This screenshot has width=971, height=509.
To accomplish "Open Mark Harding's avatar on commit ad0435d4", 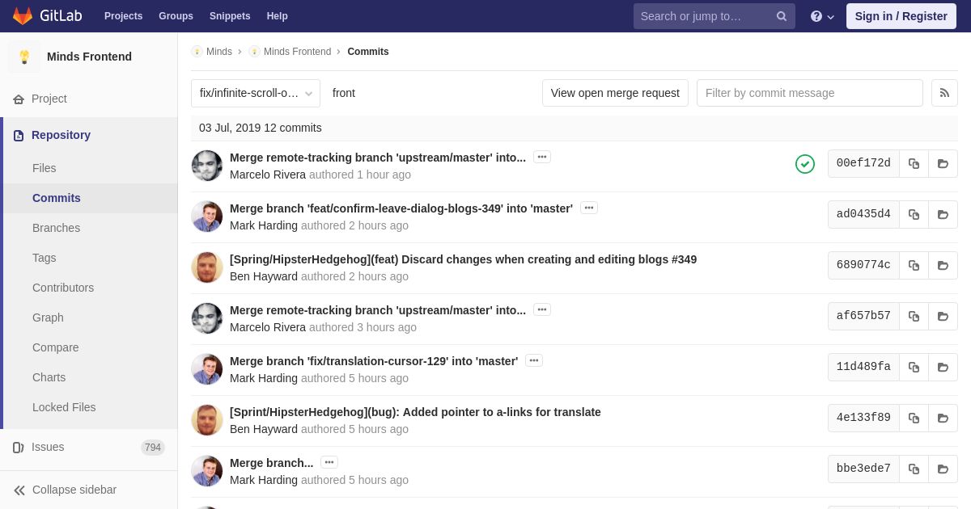I will pyautogui.click(x=207, y=217).
